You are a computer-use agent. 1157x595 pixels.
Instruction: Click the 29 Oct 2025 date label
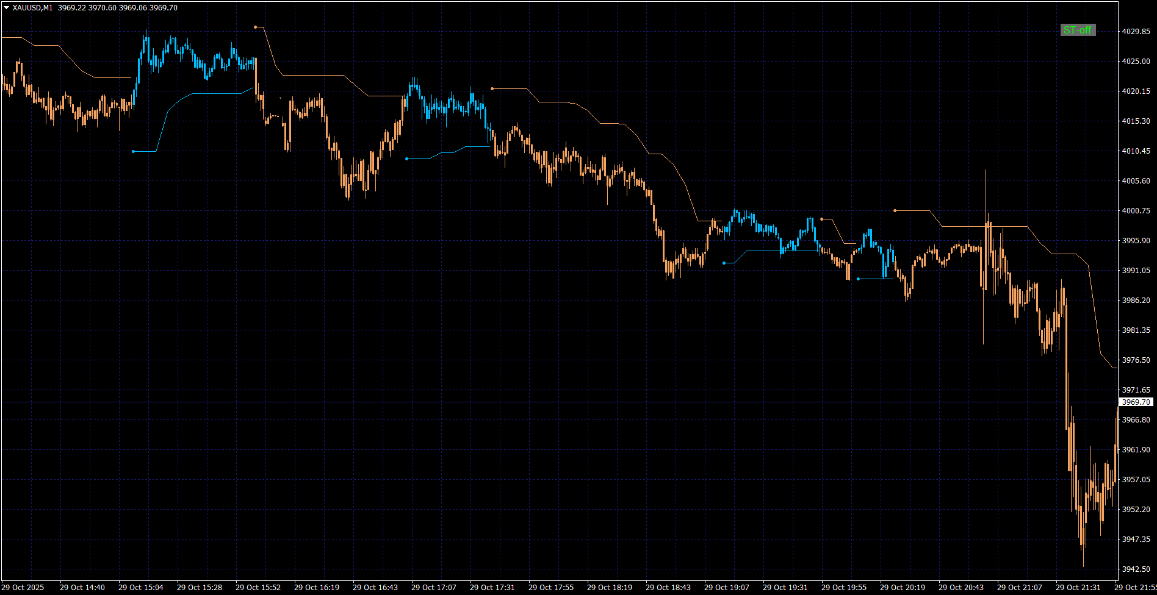(x=23, y=588)
